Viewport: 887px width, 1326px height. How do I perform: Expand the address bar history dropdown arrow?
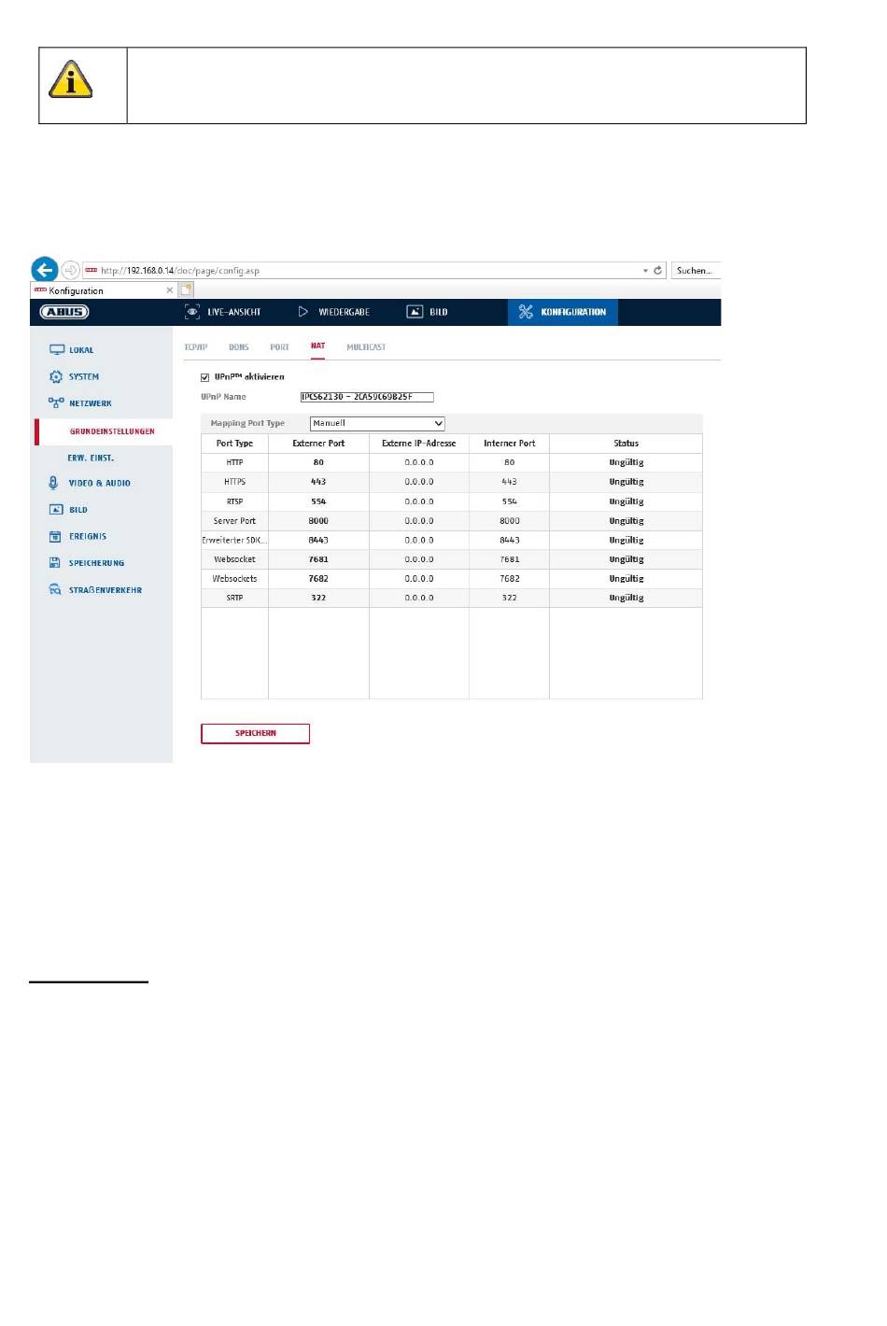point(644,271)
